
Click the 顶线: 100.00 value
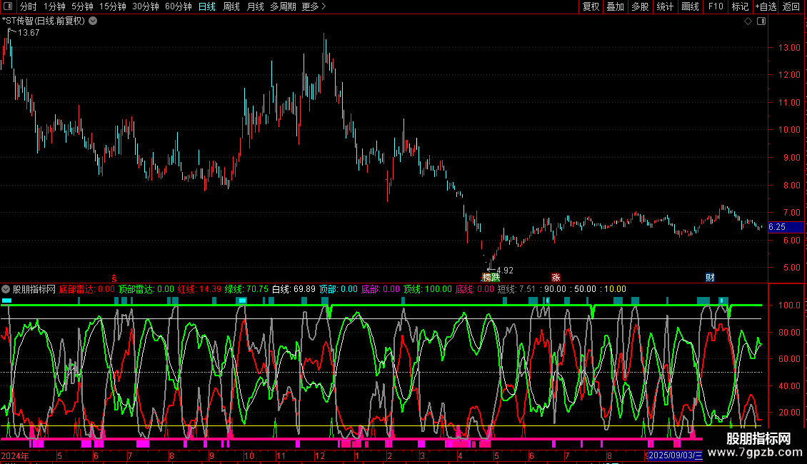[428, 289]
